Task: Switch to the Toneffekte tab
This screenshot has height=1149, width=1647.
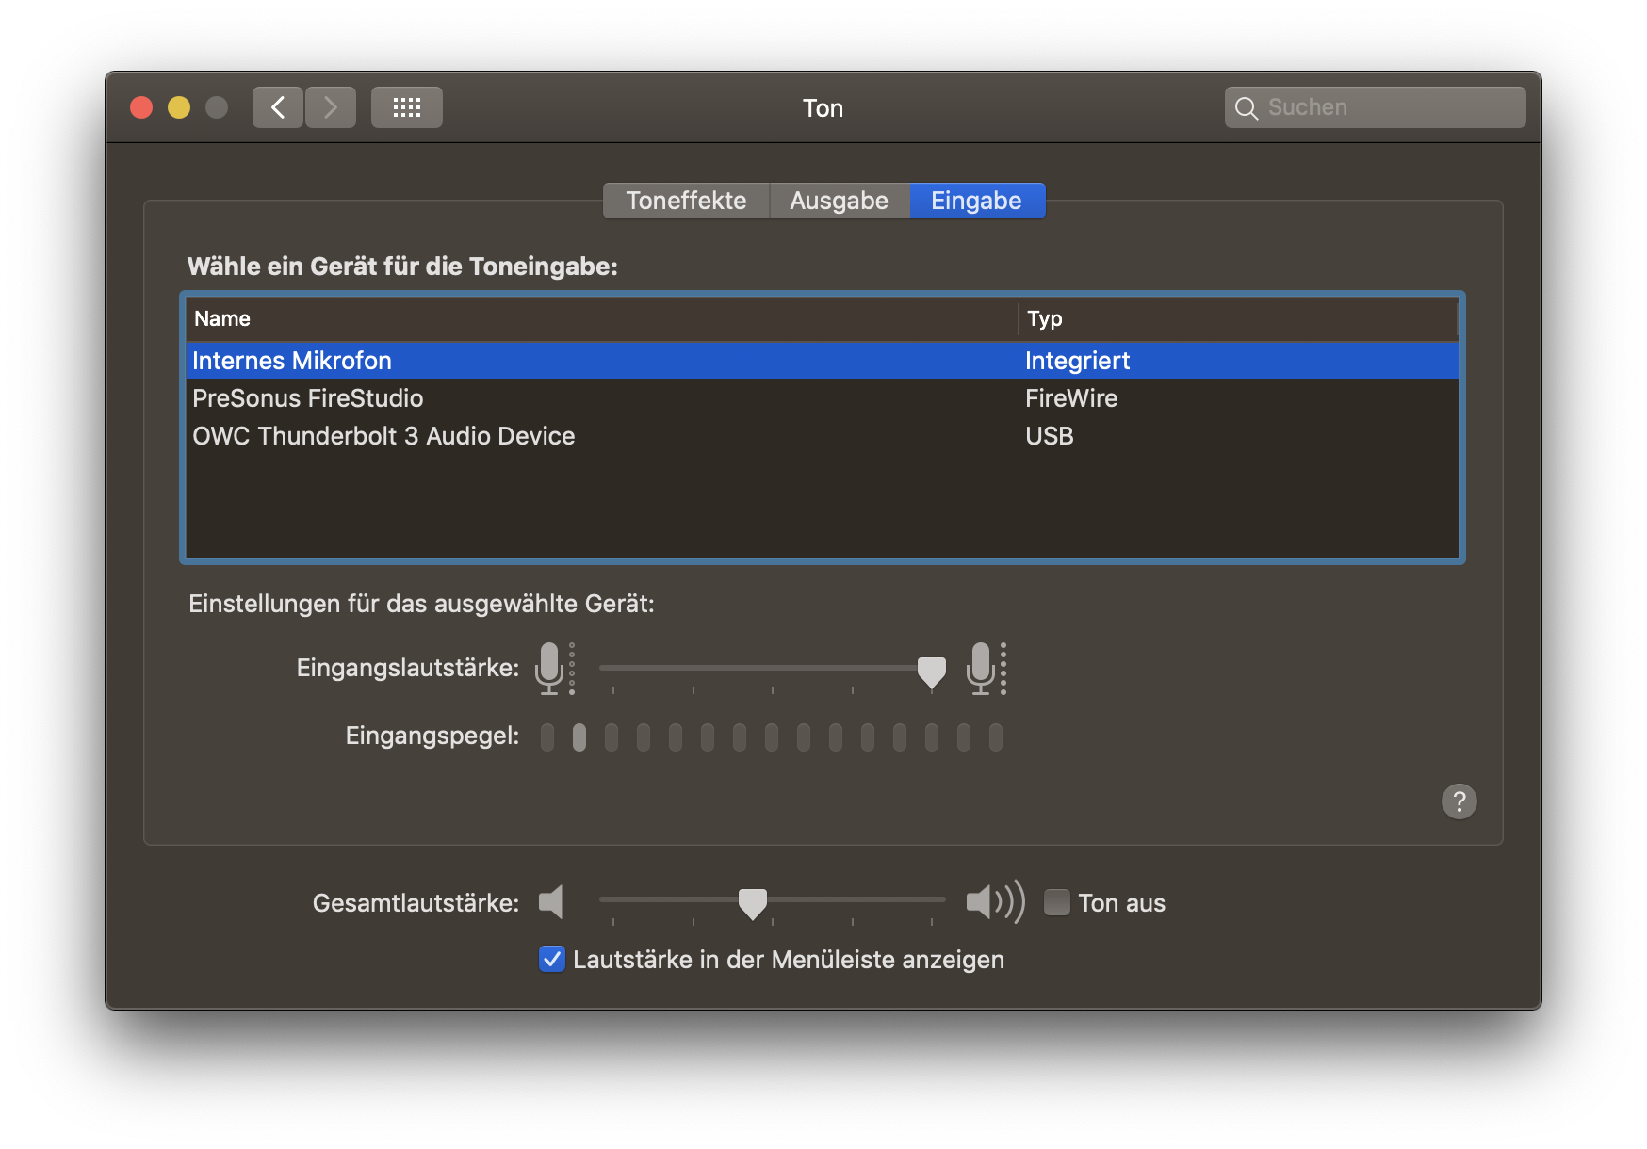Action: pos(686,201)
